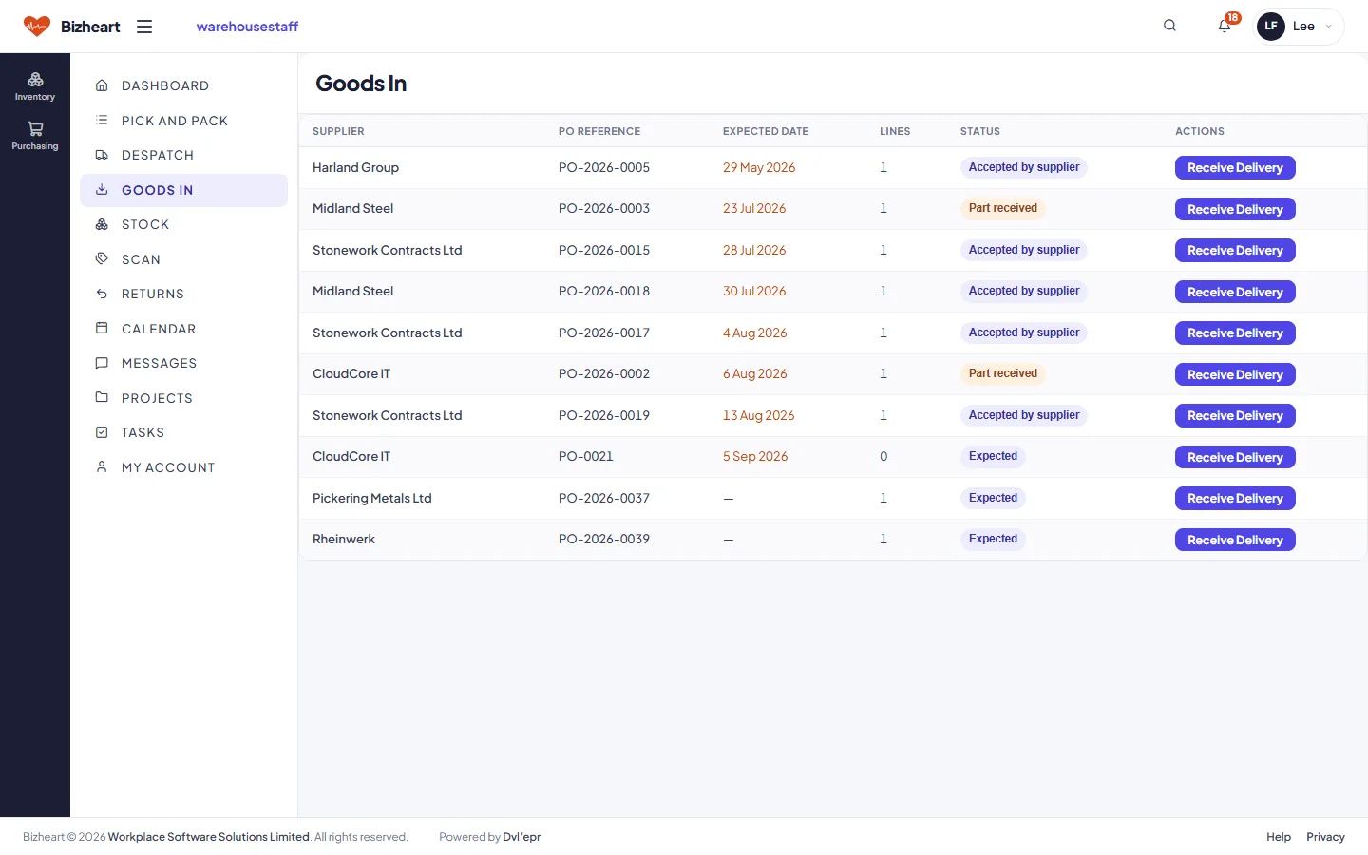Click the Supplier column header
The image size is (1368, 855).
[338, 131]
